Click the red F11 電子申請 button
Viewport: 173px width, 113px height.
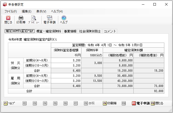141,103
